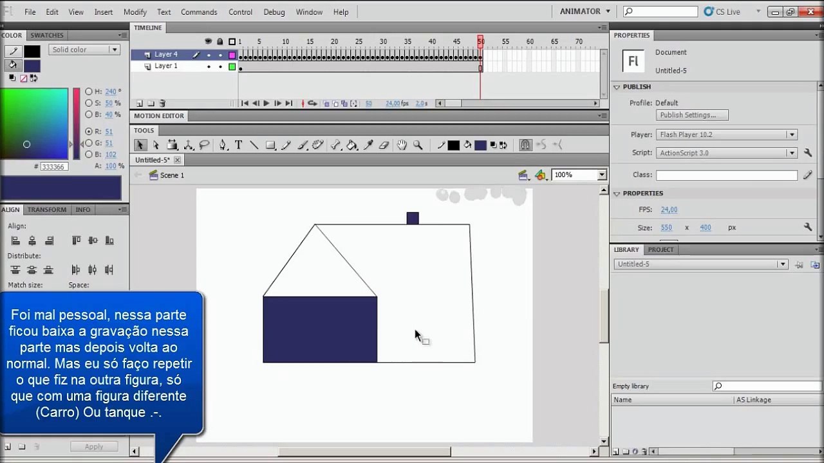Select the 3D Rotation tool
Image resolution: width=824 pixels, height=463 pixels.
(x=189, y=145)
